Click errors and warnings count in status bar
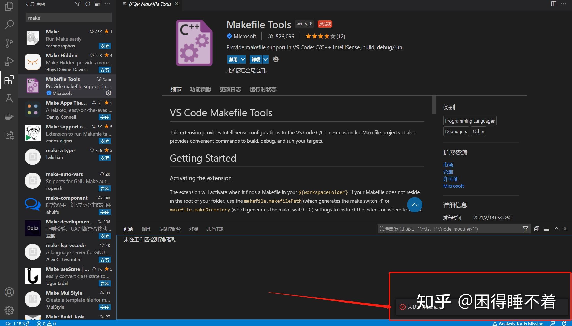 tap(46, 323)
